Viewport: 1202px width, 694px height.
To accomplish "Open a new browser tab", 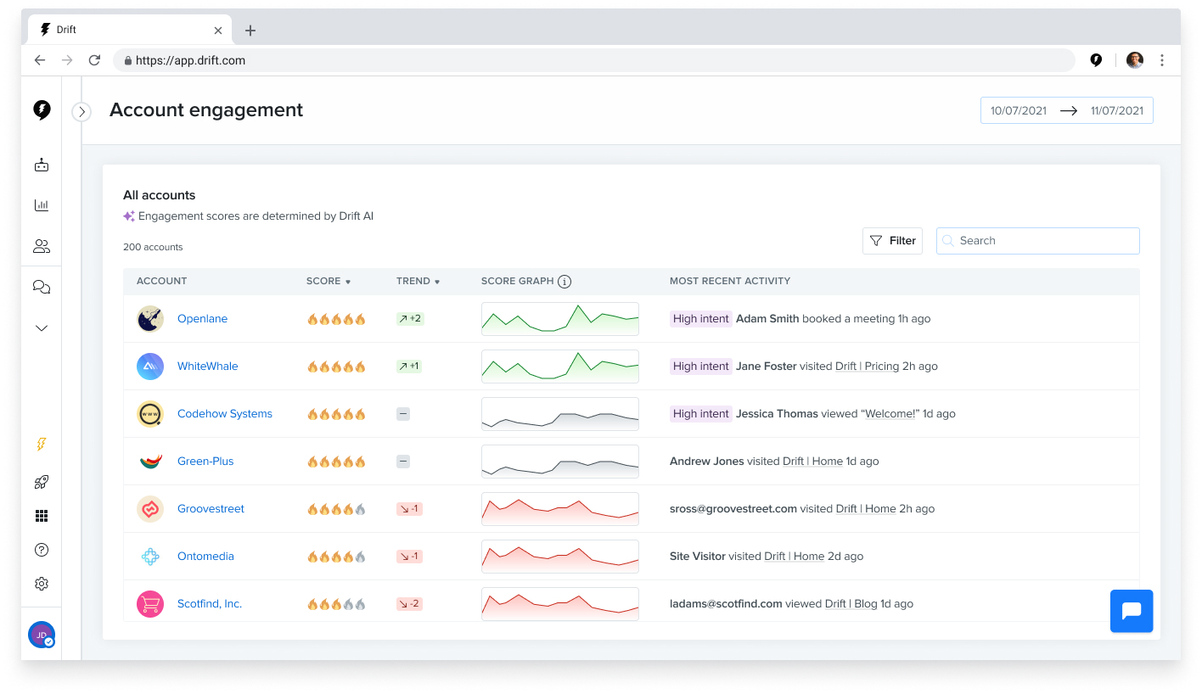I will [x=250, y=31].
